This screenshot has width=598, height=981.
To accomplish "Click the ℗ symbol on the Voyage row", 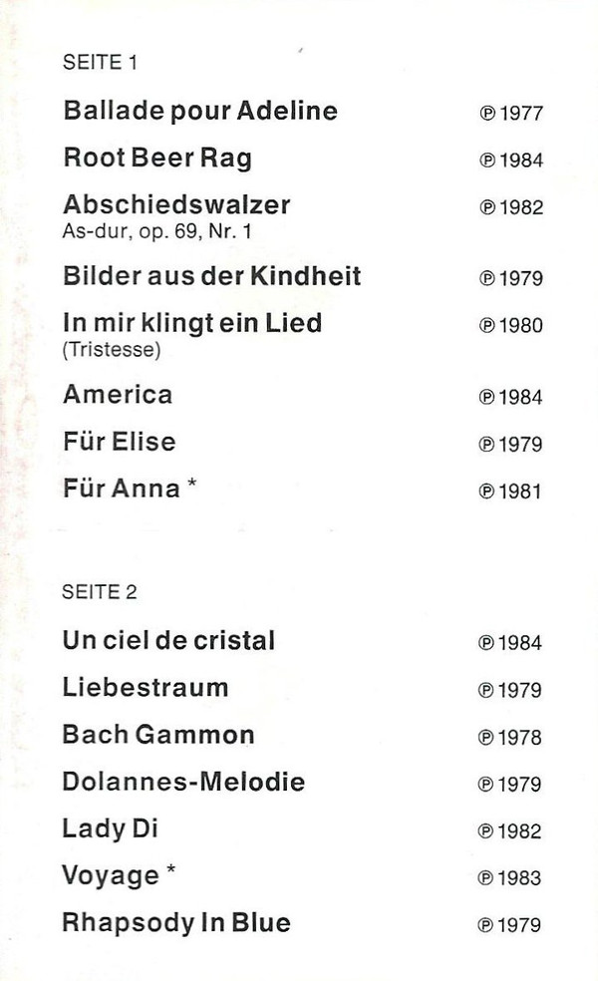I will (486, 879).
